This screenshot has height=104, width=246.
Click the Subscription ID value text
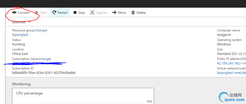(x=44, y=73)
